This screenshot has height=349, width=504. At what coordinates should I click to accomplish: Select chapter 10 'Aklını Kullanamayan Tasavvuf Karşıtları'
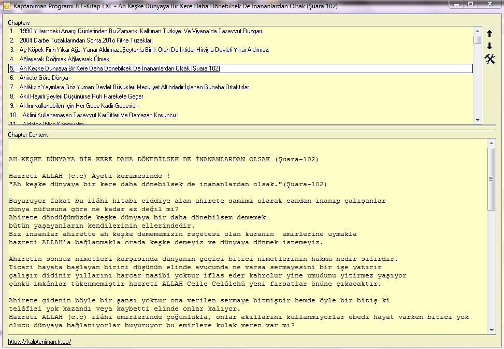point(100,115)
